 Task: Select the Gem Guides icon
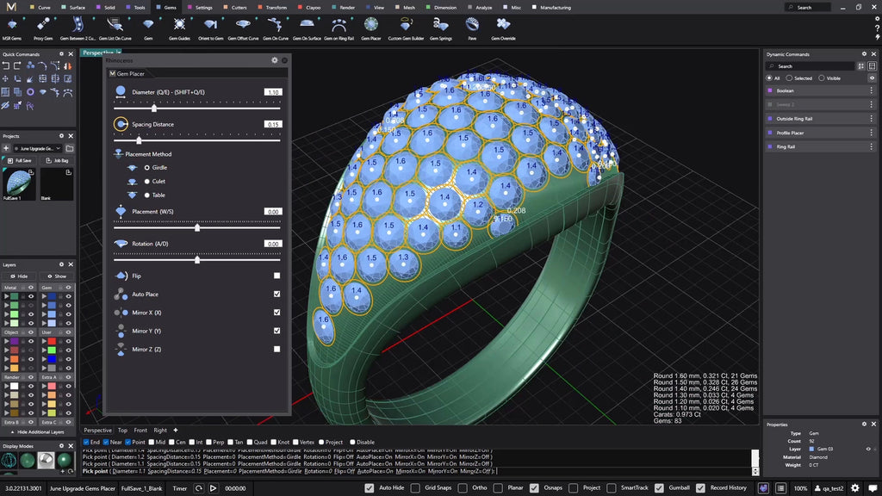pyautogui.click(x=179, y=25)
